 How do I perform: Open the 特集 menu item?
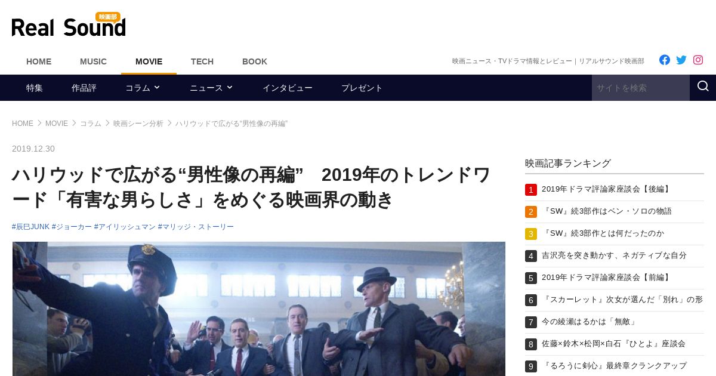[x=35, y=88]
